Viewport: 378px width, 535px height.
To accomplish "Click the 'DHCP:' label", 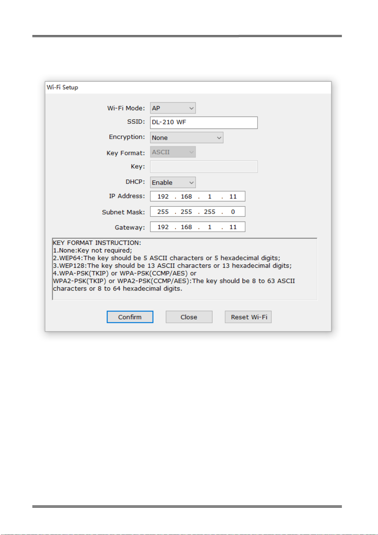I will point(135,182).
